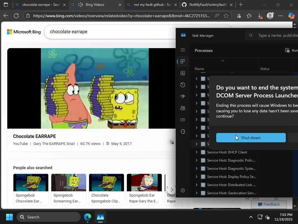Click Feedback button on Bing page
Image resolution: width=298 pixels, height=224 pixels.
269,204
